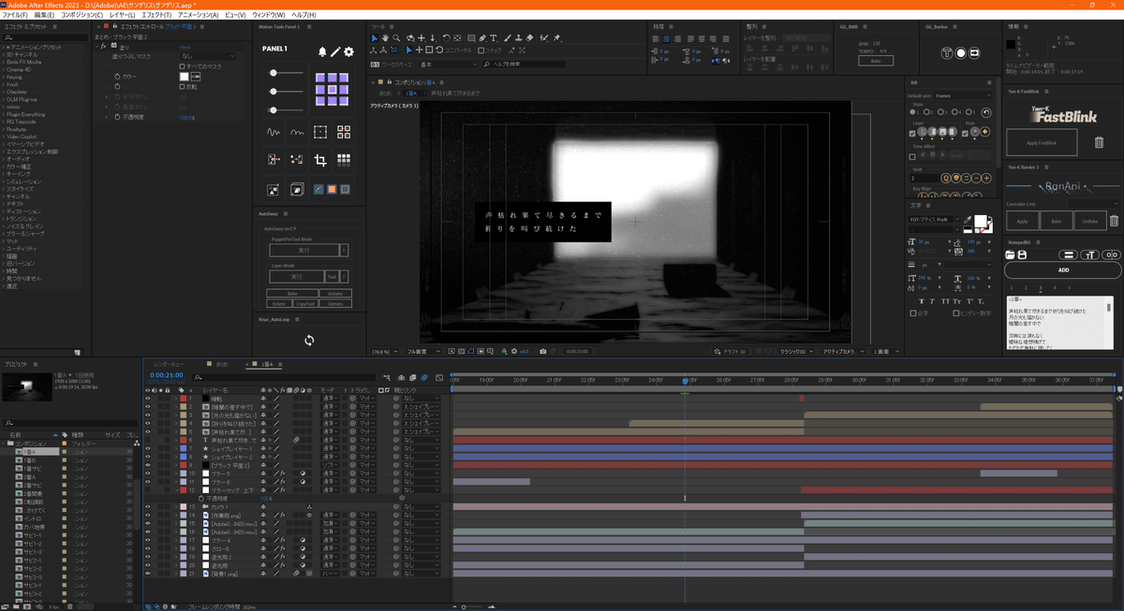Click the fill color swatch in Character panel
This screenshot has width=1124, height=611.
[982, 221]
